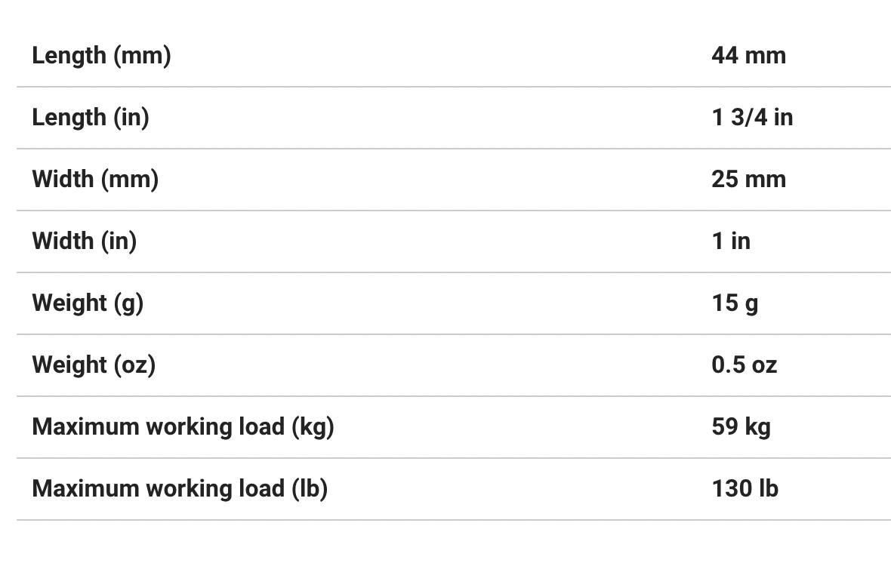Viewport: 891px width, 569px height.
Task: Select the "15 g" weight value
Action: coord(735,303)
